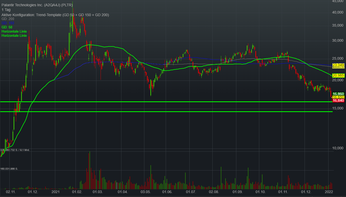Image resolution: width=346 pixels, height=197 pixels.
Task: Click the 15,000 price axis label
Action: (x=338, y=109)
